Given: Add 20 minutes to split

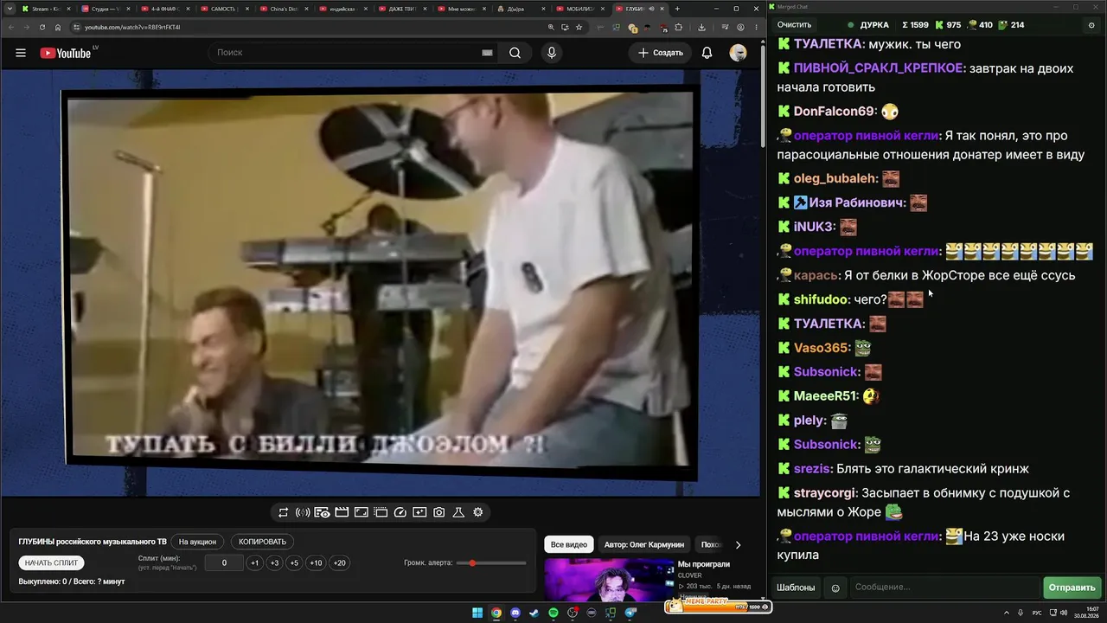Looking at the screenshot, I should (x=340, y=563).
